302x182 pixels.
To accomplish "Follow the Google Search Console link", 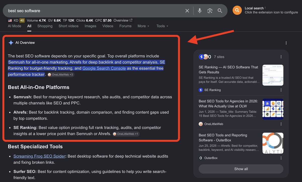I will coord(104,68).
